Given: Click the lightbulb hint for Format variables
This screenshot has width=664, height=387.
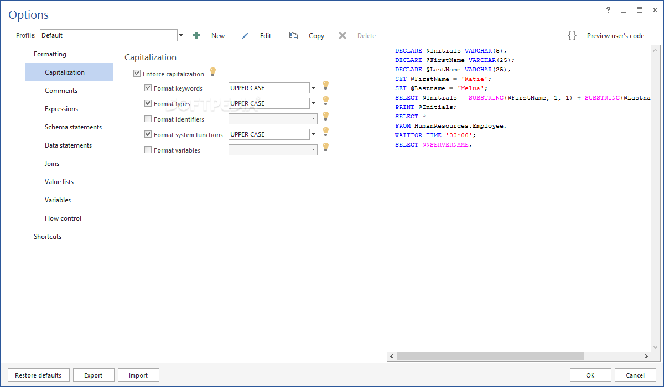Looking at the screenshot, I should coord(326,147).
